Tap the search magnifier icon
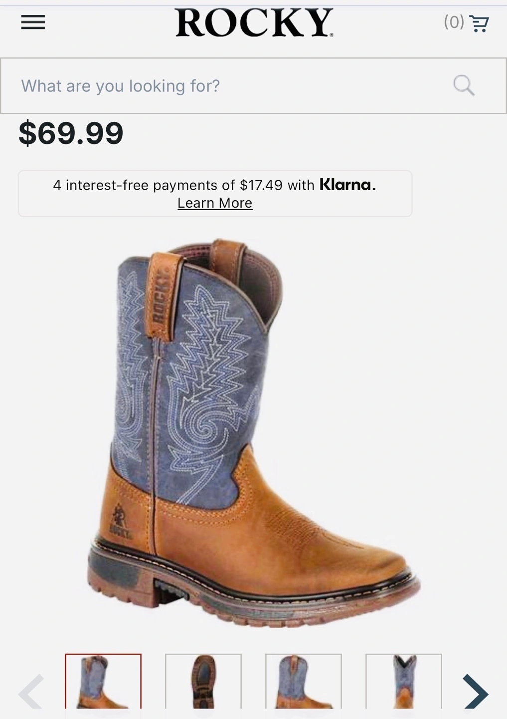The image size is (507, 719). point(464,85)
